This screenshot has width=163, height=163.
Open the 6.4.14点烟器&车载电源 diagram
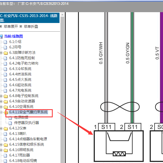pyautogui.click(x=28, y=139)
